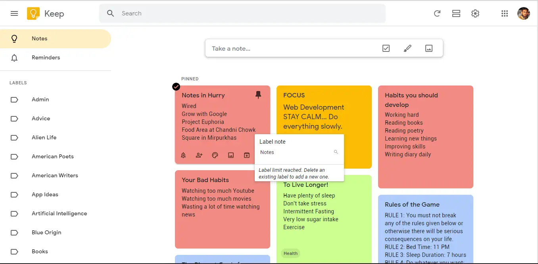
Task: Archive the Notes in Hurry note
Action: 247,155
